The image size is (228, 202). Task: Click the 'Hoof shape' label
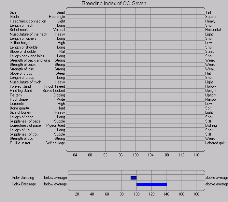pos(19,99)
